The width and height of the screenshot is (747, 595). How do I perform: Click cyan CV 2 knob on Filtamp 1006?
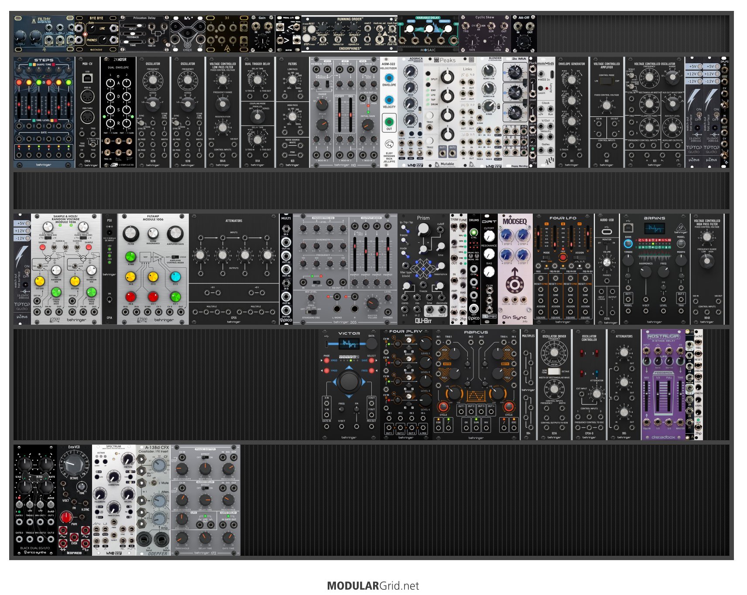point(175,276)
